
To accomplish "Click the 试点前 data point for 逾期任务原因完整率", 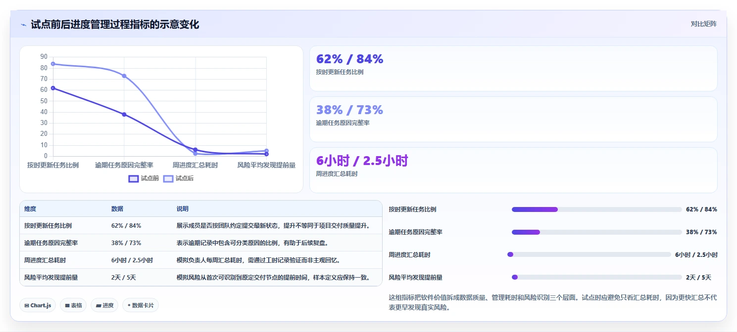I will pyautogui.click(x=124, y=114).
